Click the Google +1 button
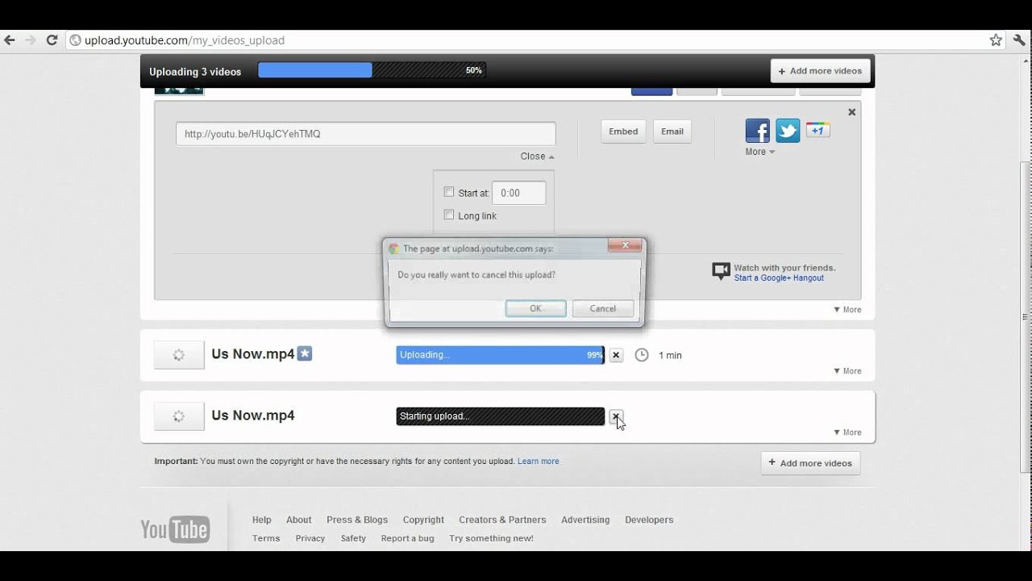The width and height of the screenshot is (1032, 581). (818, 130)
